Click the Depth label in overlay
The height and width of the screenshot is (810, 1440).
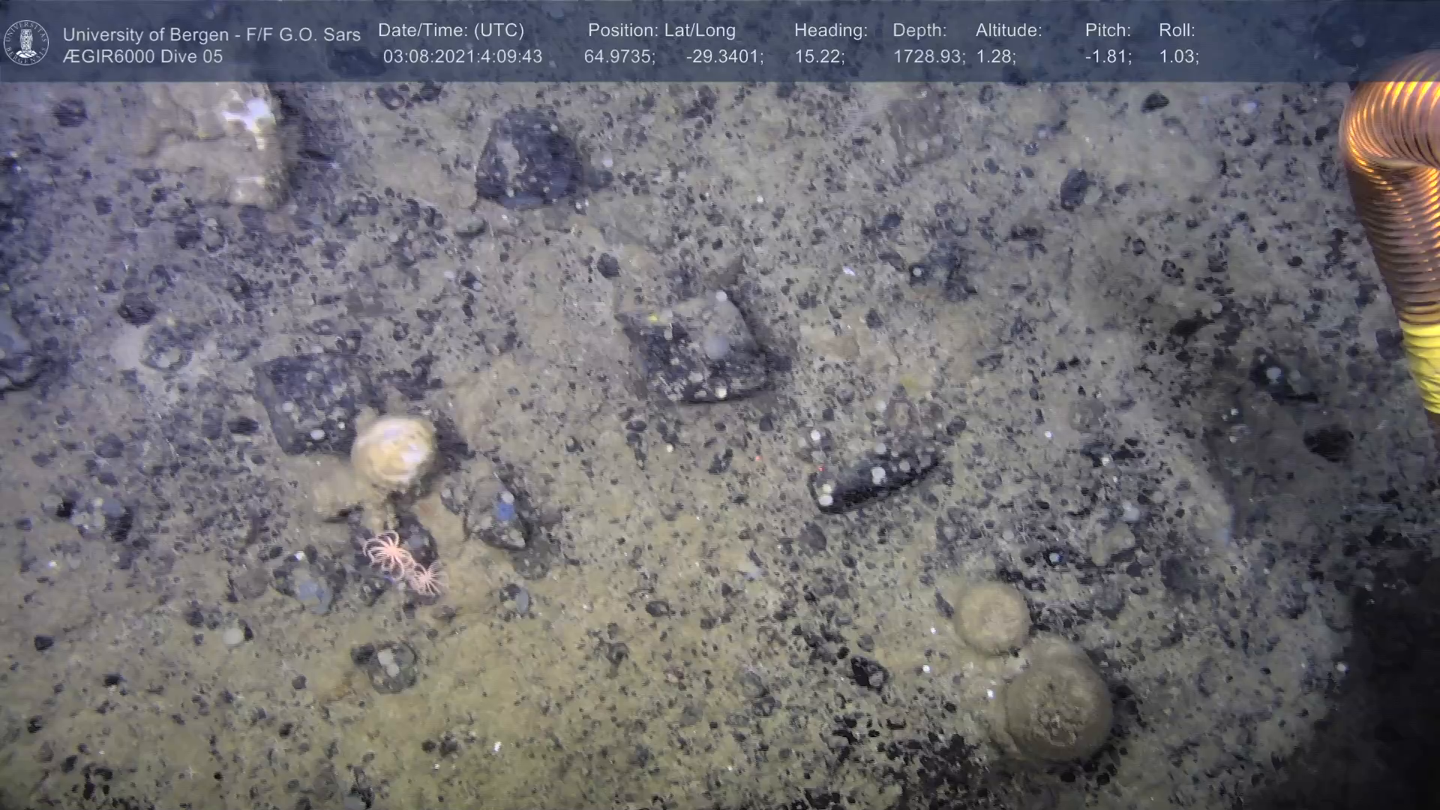coord(919,31)
